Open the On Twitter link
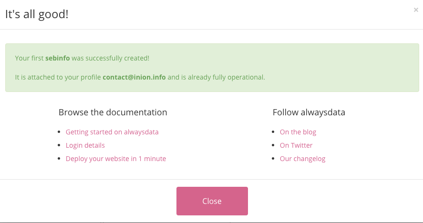This screenshot has height=223, width=423. pyautogui.click(x=296, y=145)
